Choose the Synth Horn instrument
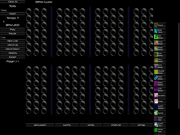The image size is (180, 135). (x=160, y=125)
